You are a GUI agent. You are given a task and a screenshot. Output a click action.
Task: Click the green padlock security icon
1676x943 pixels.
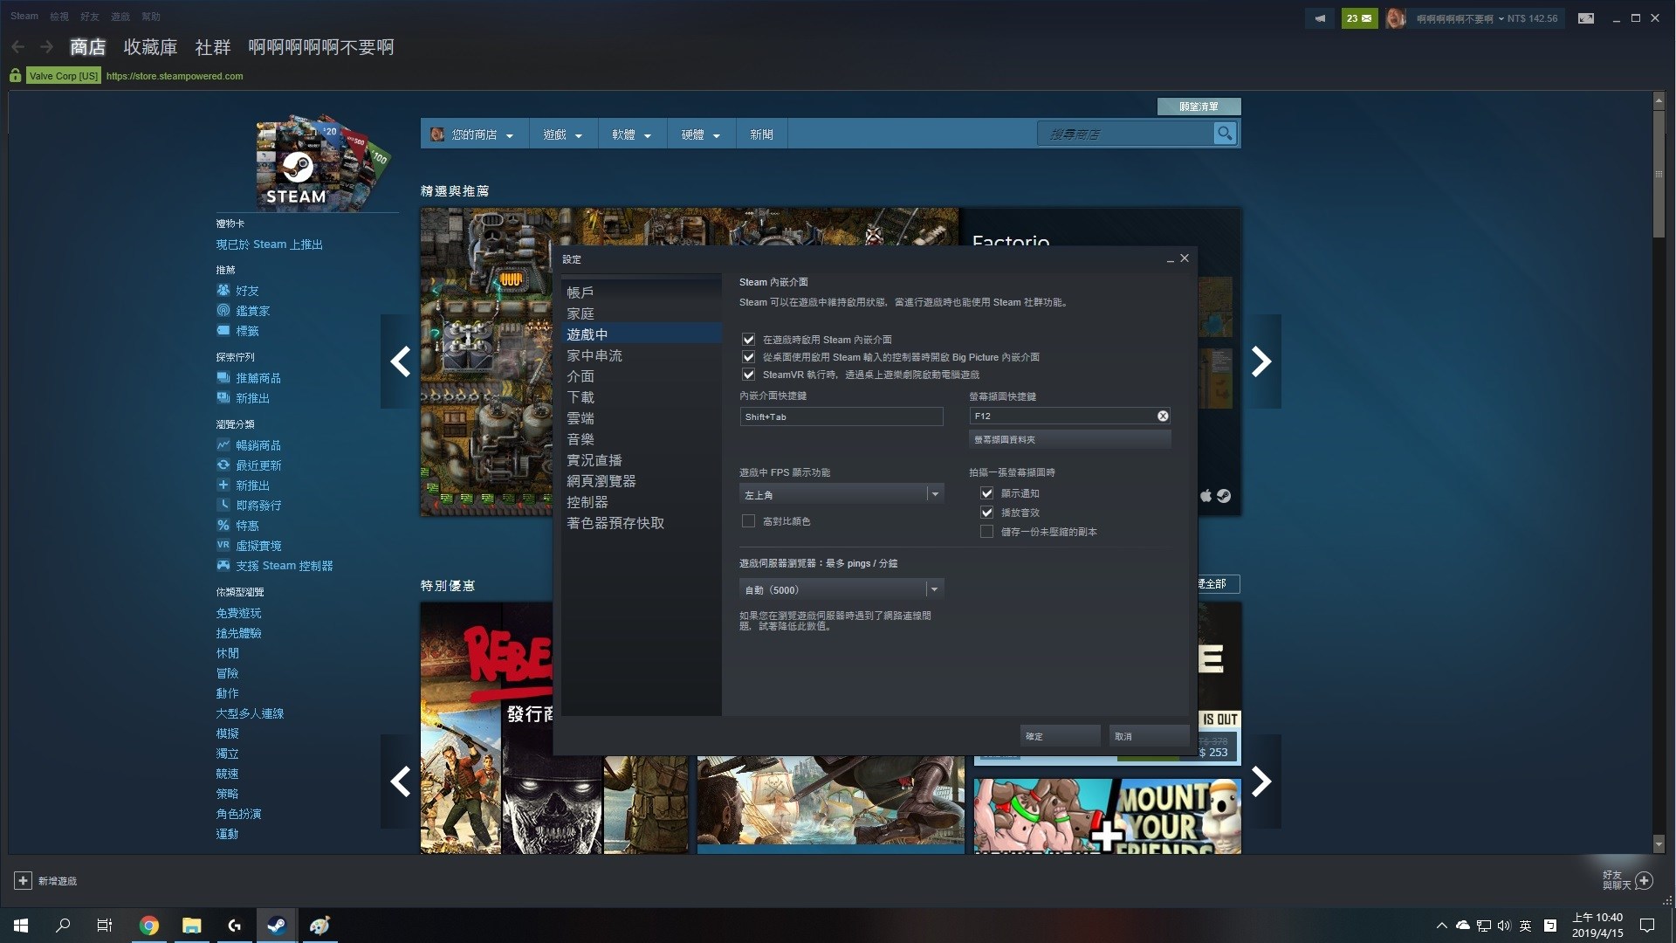coord(15,76)
